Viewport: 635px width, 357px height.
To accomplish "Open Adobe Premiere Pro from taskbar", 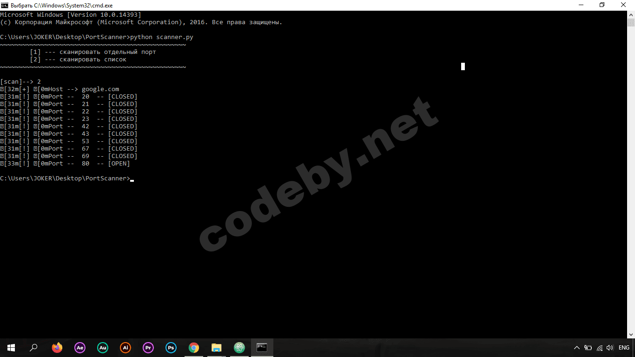I will click(148, 348).
